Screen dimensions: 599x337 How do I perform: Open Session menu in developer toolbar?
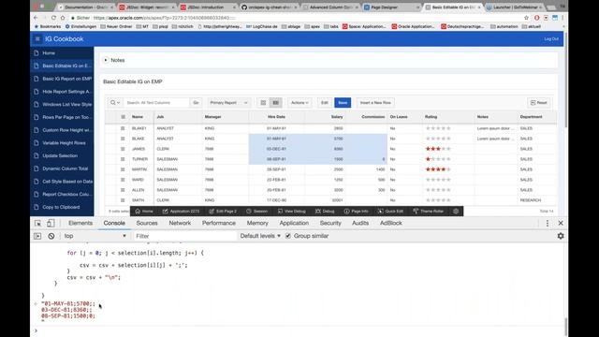tap(256, 212)
